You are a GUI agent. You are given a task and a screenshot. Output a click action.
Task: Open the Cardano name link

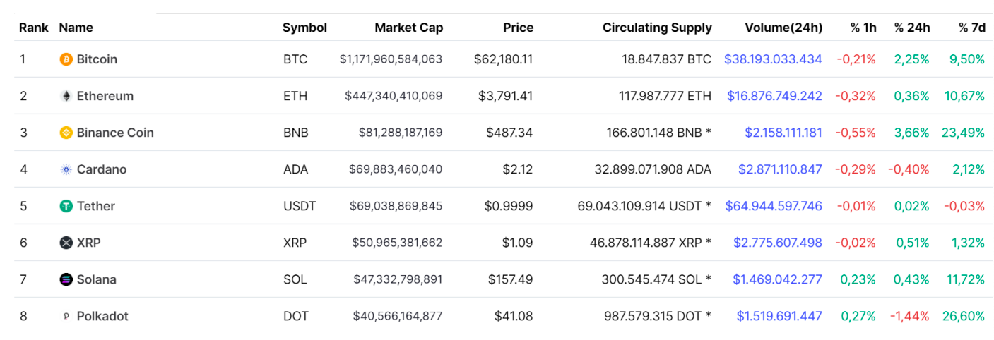pyautogui.click(x=102, y=169)
